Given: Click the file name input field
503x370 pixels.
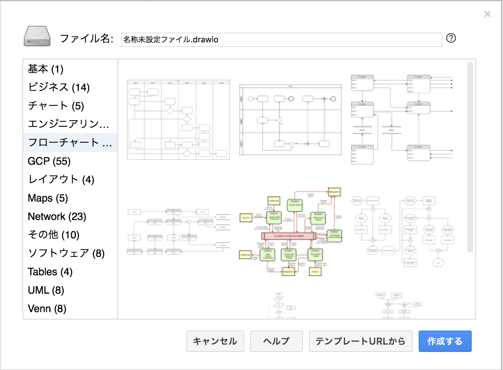Looking at the screenshot, I should tap(281, 40).
